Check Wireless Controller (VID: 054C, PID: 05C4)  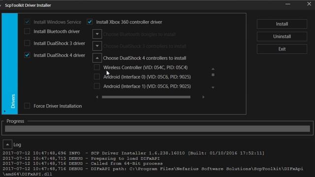(x=97, y=67)
